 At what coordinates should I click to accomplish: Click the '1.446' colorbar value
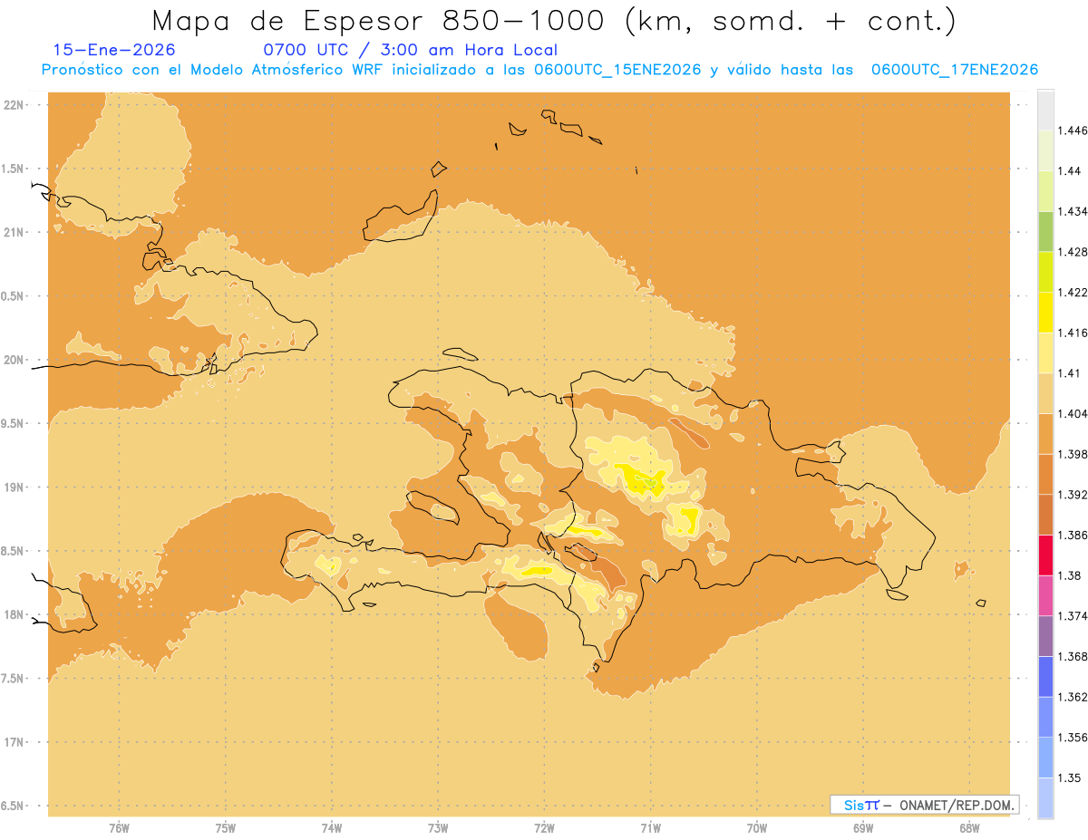coord(1072,130)
